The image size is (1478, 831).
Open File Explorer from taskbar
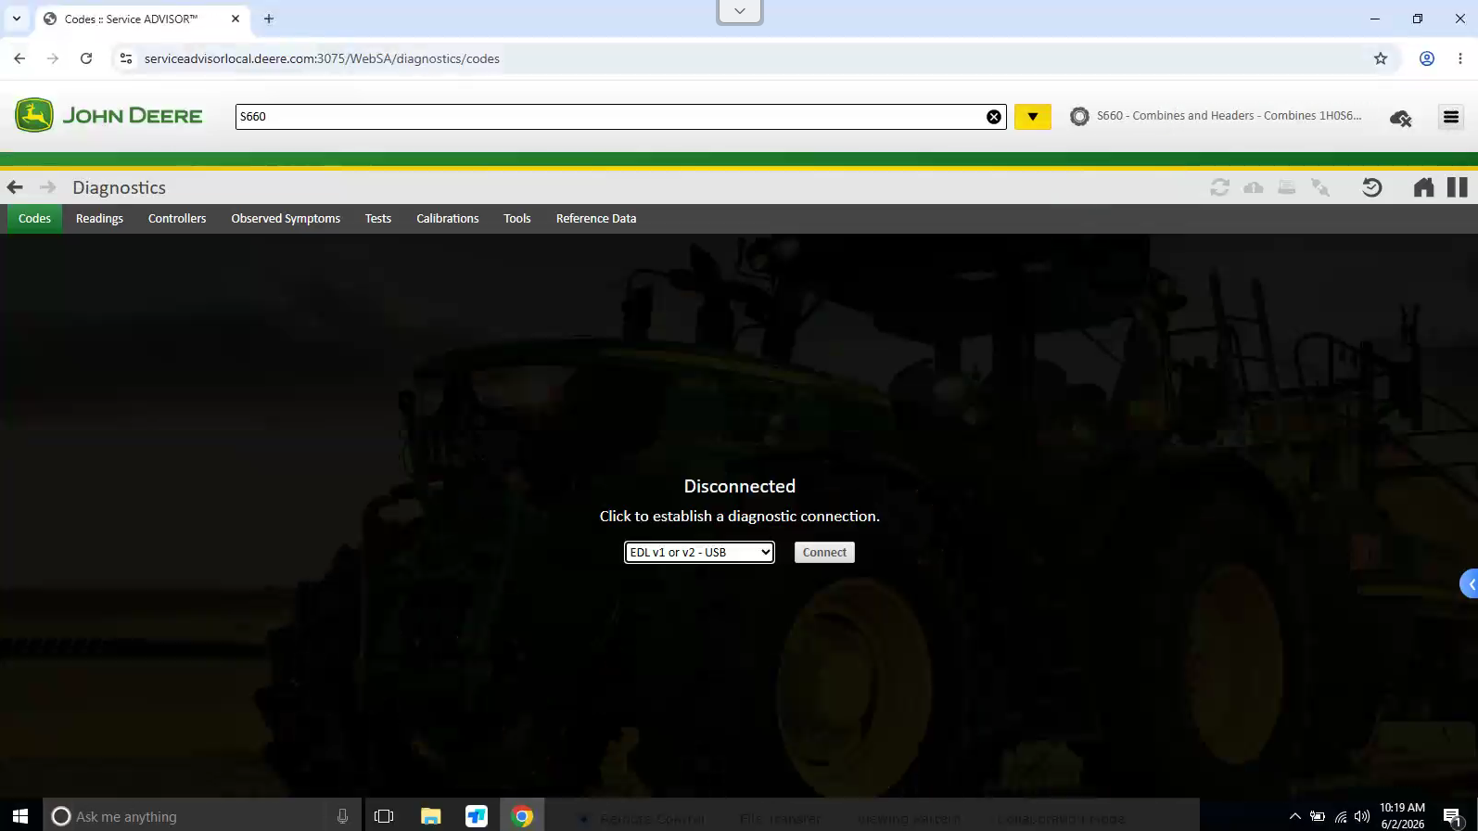pyautogui.click(x=430, y=816)
